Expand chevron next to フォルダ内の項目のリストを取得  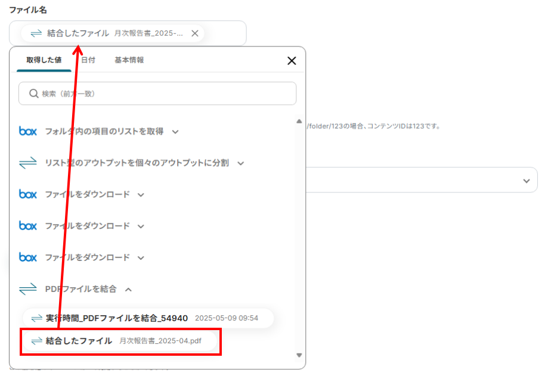(x=175, y=132)
